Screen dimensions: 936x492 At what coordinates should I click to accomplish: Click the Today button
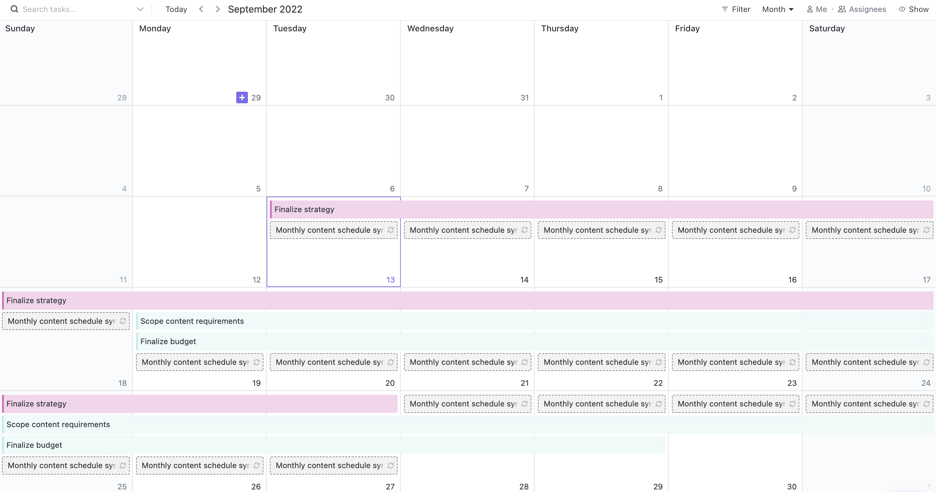point(176,9)
